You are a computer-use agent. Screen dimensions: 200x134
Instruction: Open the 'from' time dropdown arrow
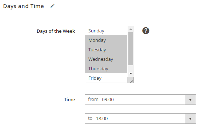click(x=190, y=100)
